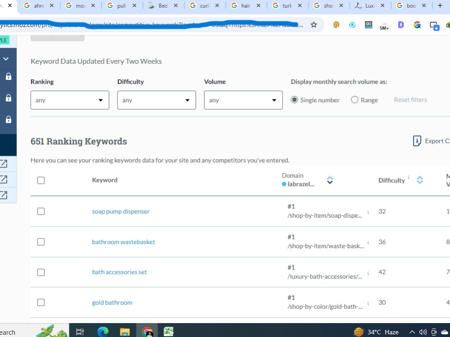Click the extension icon showing 90
Image resolution: width=450 pixels, height=337 pixels.
click(369, 25)
